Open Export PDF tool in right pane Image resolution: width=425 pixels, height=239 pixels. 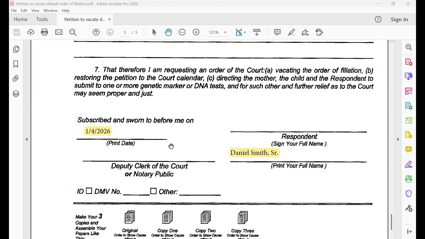pos(409,76)
